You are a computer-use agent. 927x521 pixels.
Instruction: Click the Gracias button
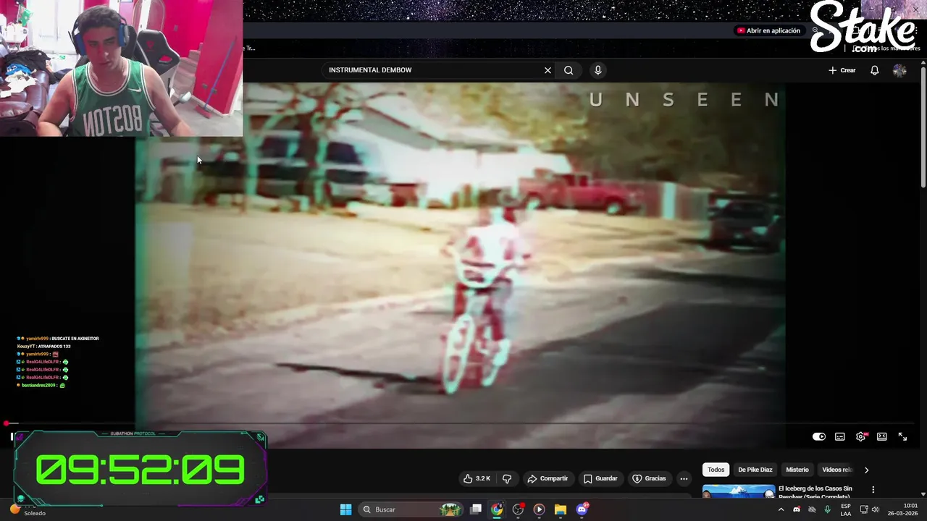649,478
